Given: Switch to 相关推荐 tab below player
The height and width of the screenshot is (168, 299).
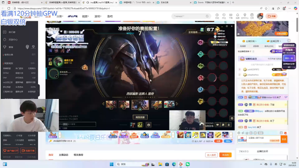Looking at the screenshot, I should pyautogui.click(x=78, y=155).
